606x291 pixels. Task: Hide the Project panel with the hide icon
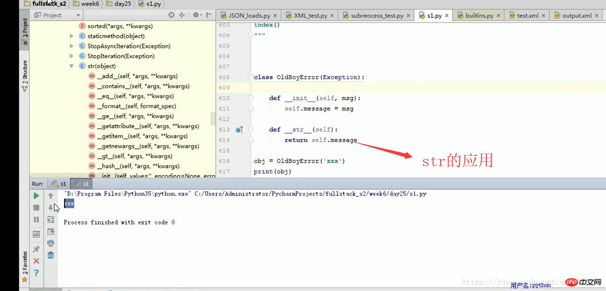(x=209, y=15)
